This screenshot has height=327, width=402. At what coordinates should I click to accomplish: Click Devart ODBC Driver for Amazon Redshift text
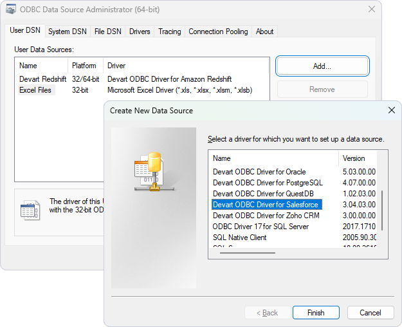coord(169,79)
